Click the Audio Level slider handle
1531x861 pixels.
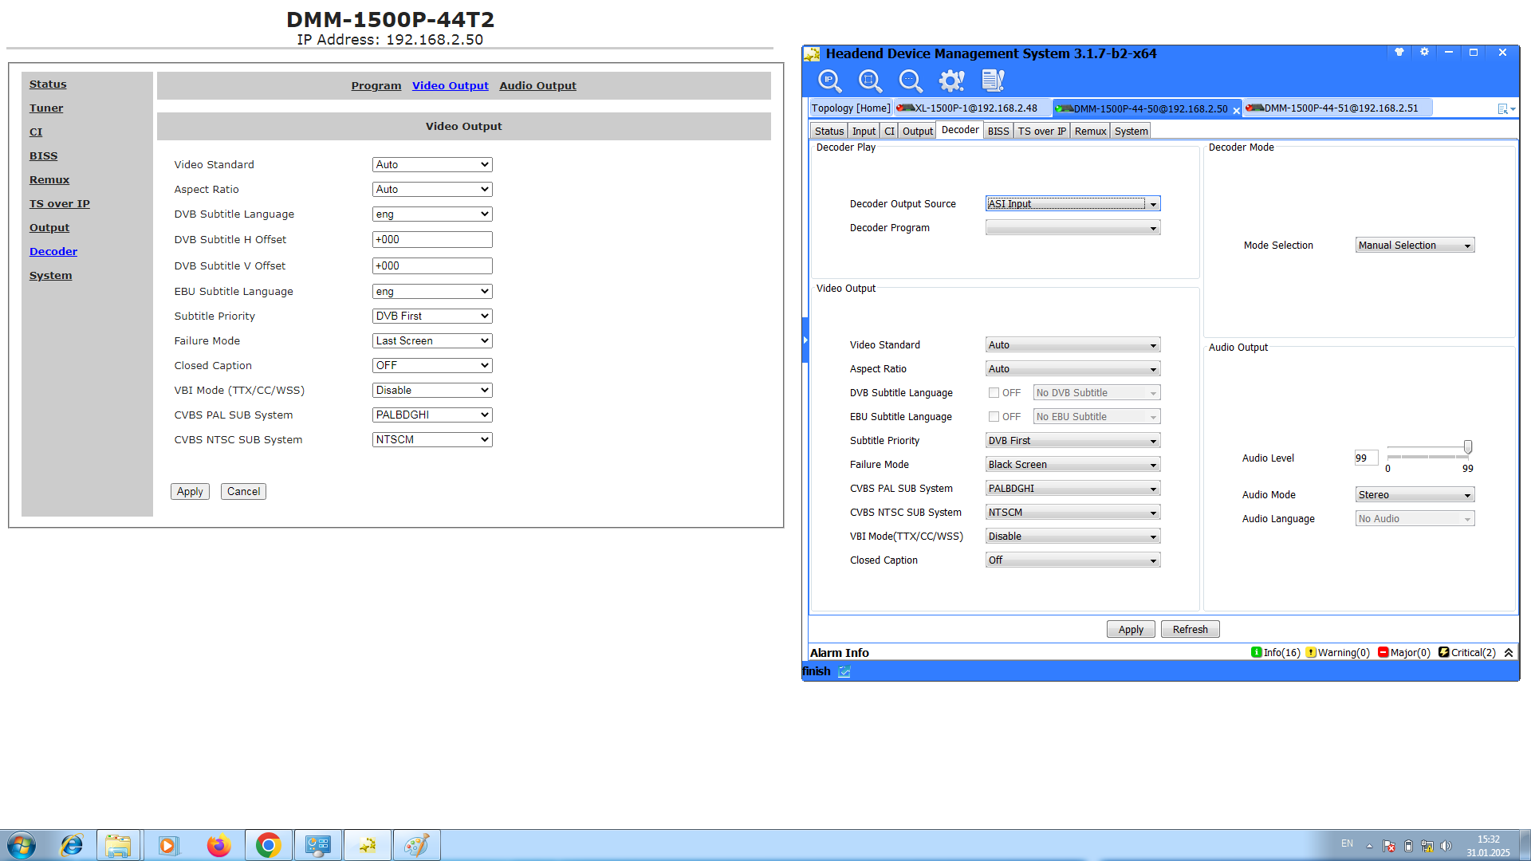click(x=1467, y=447)
